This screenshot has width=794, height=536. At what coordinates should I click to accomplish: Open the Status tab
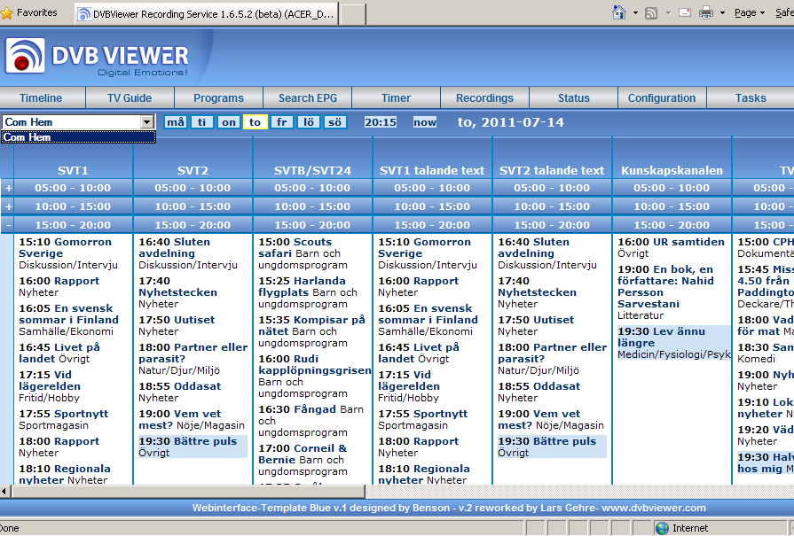[x=574, y=98]
